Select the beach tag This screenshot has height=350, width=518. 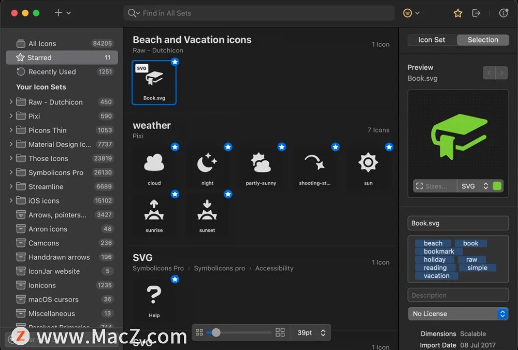click(433, 243)
